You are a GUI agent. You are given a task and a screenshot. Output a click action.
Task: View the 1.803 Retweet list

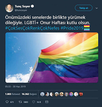tap(13, 94)
